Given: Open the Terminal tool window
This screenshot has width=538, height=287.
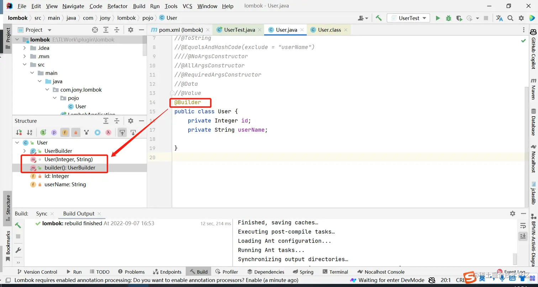Looking at the screenshot, I should [334, 272].
